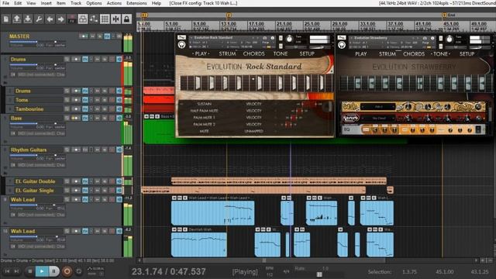Open FX chain on Bass track

point(85,118)
